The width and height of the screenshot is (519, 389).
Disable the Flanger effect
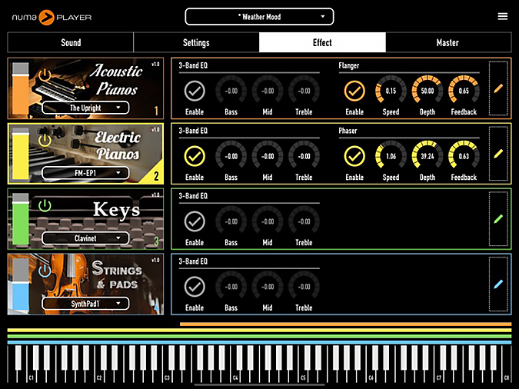354,91
